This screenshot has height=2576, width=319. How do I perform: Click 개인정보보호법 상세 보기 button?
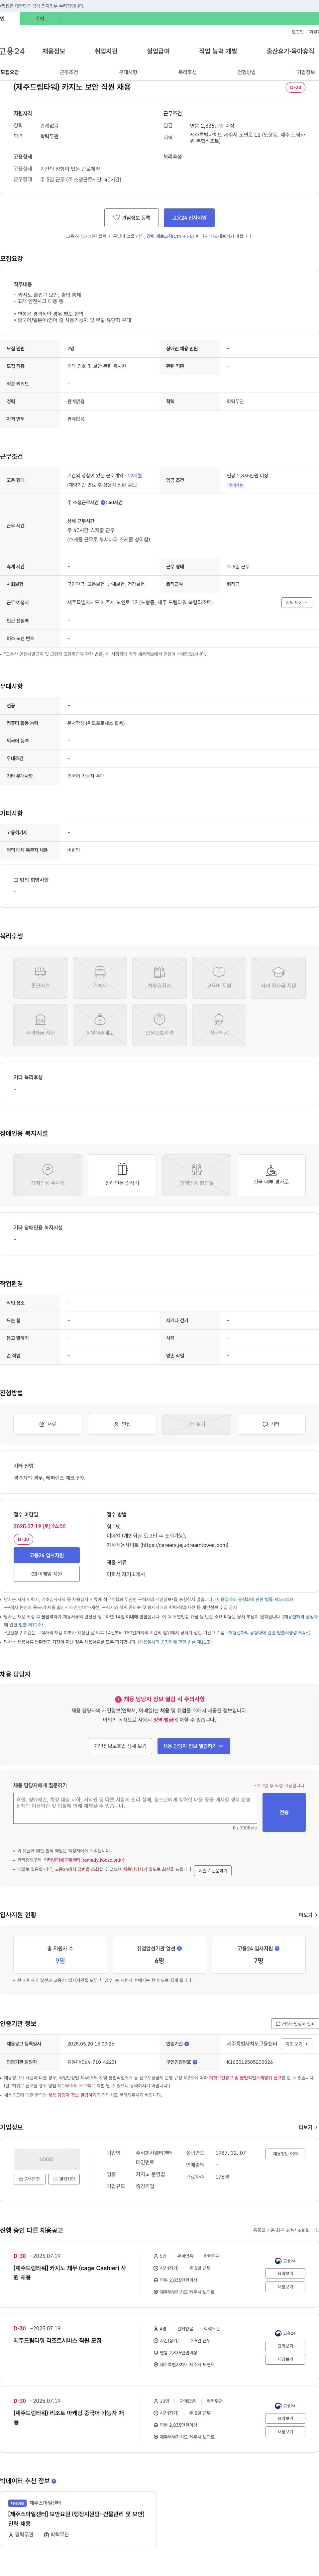[x=120, y=1746]
